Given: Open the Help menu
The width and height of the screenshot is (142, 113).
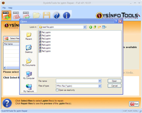Looking at the screenshot, I should pyautogui.click(x=10, y=8).
